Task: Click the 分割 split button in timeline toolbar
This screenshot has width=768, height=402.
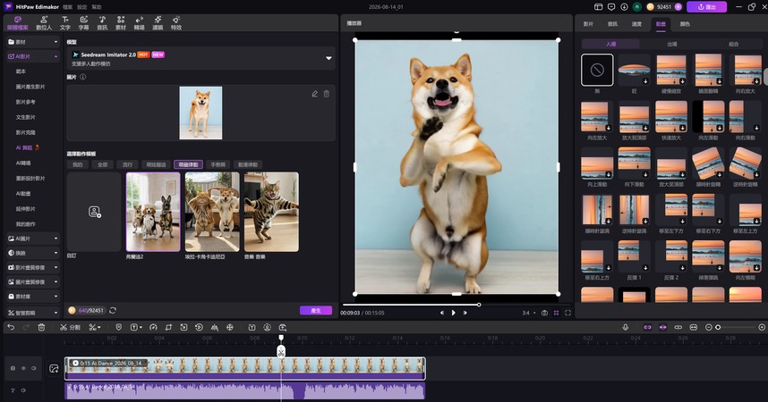Action: [x=70, y=327]
